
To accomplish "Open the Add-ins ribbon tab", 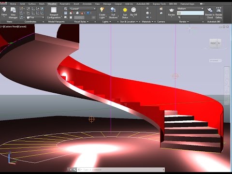I will (x=129, y=4).
